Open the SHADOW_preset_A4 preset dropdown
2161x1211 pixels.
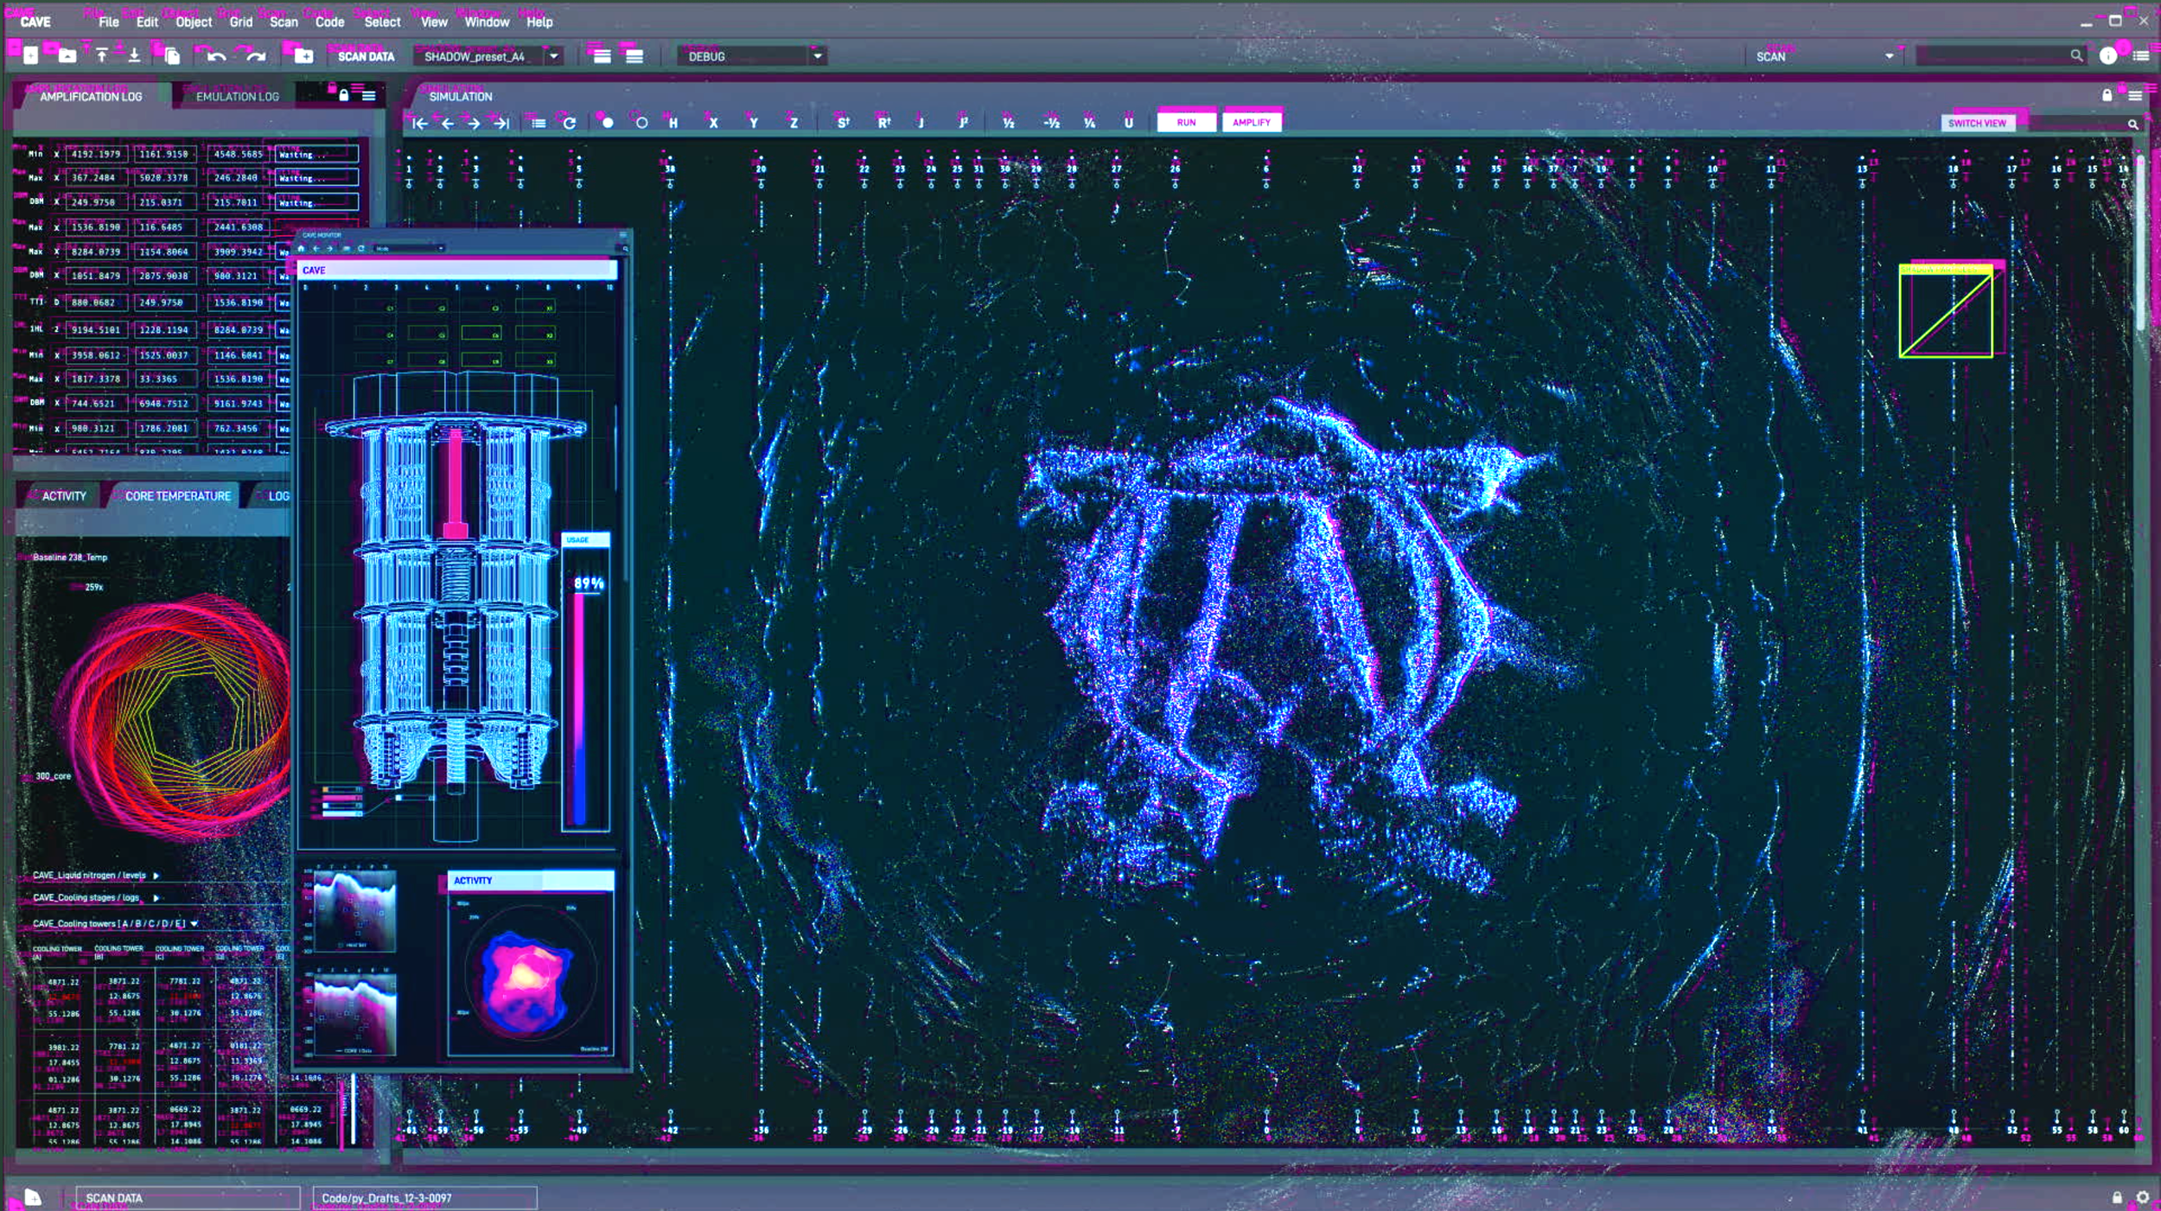pos(553,55)
